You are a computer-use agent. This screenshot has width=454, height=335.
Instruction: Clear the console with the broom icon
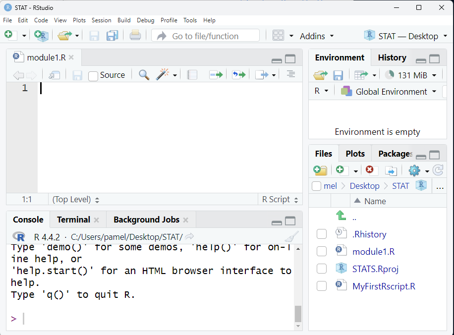[x=291, y=236]
